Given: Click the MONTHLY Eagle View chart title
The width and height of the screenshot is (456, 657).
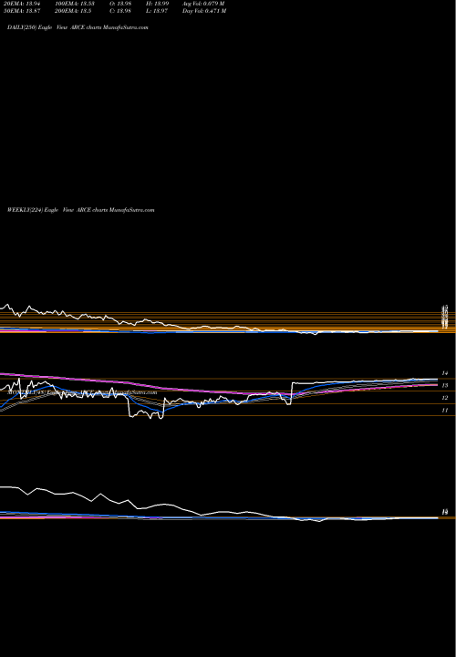Looking at the screenshot, I should click(82, 393).
